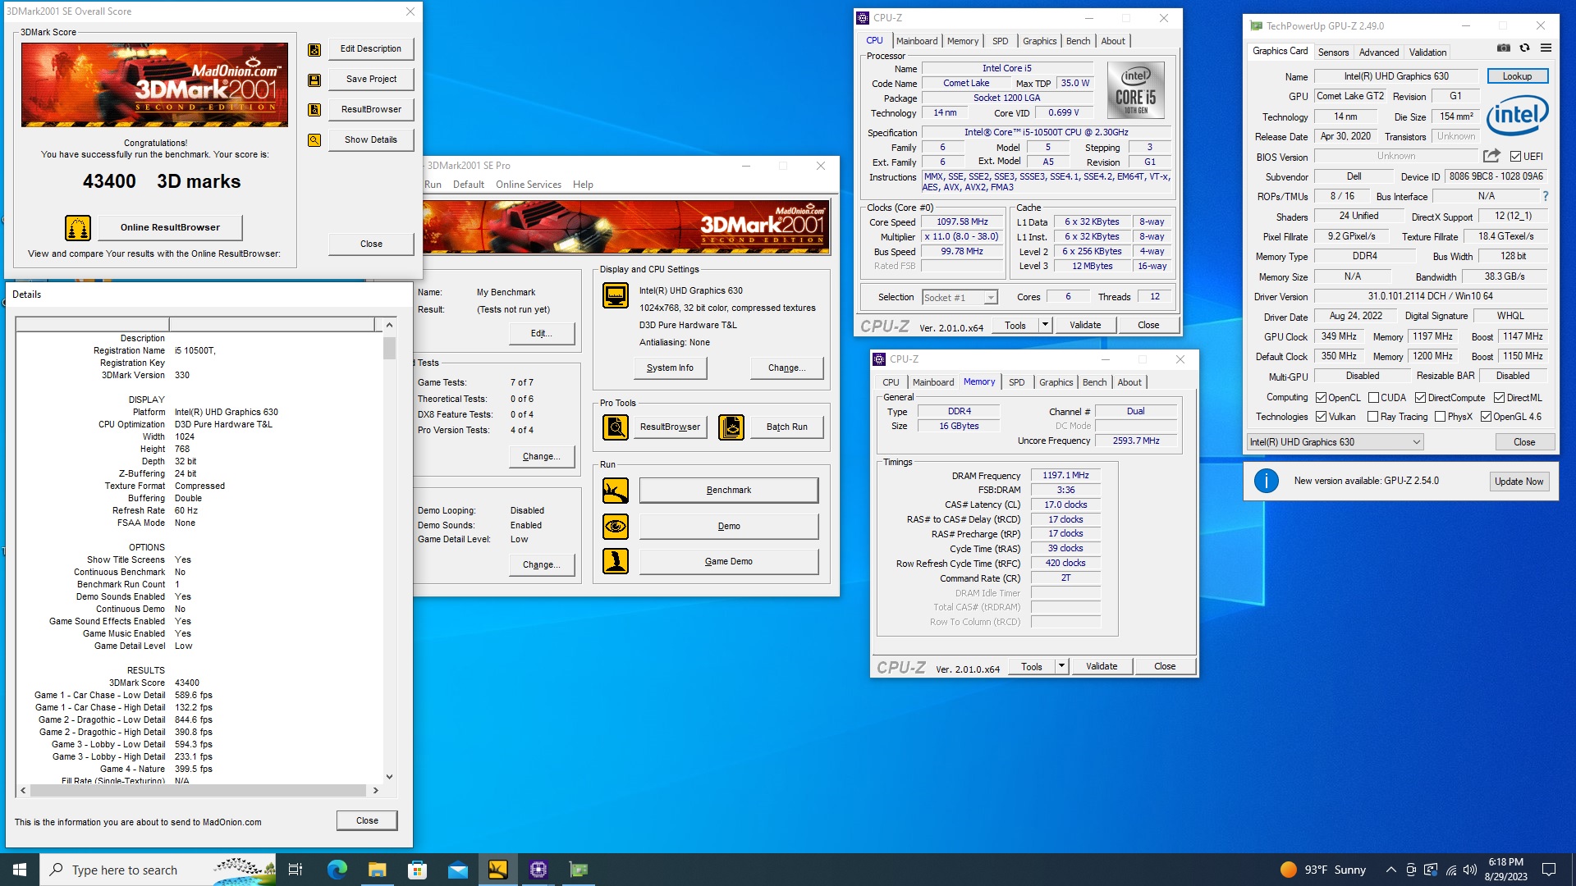Click the Online ResultBrowser button

tap(170, 227)
